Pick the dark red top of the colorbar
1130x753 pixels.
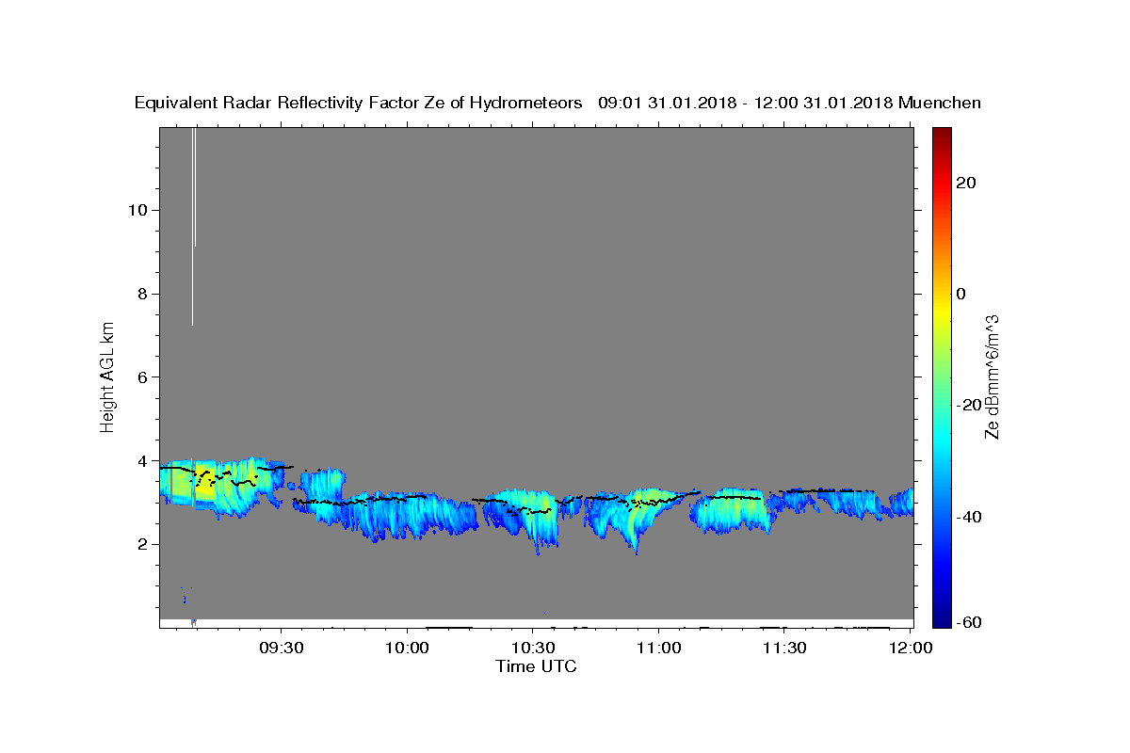pyautogui.click(x=942, y=132)
